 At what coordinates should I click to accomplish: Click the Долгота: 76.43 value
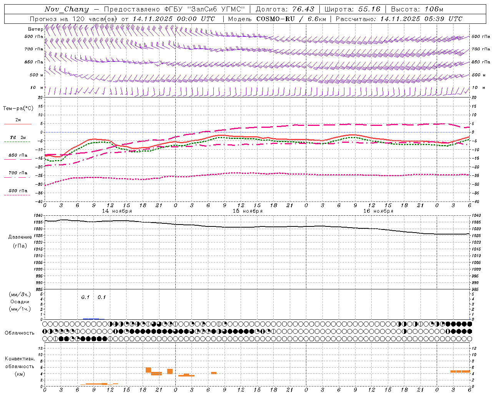tap(285, 9)
